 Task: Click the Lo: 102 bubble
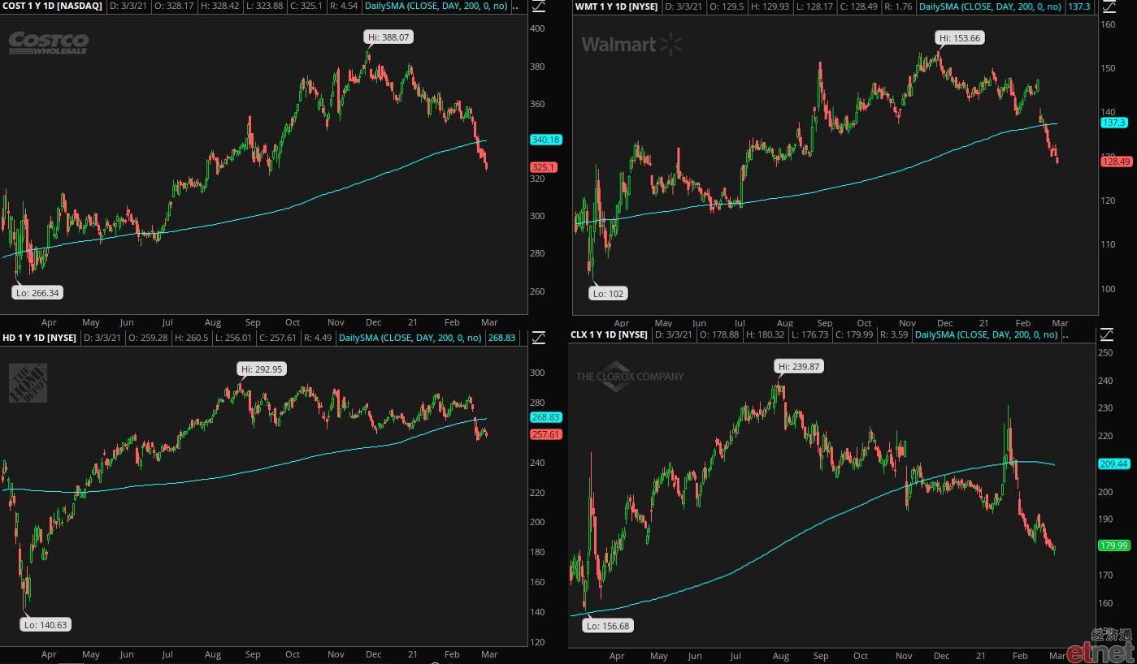click(609, 294)
